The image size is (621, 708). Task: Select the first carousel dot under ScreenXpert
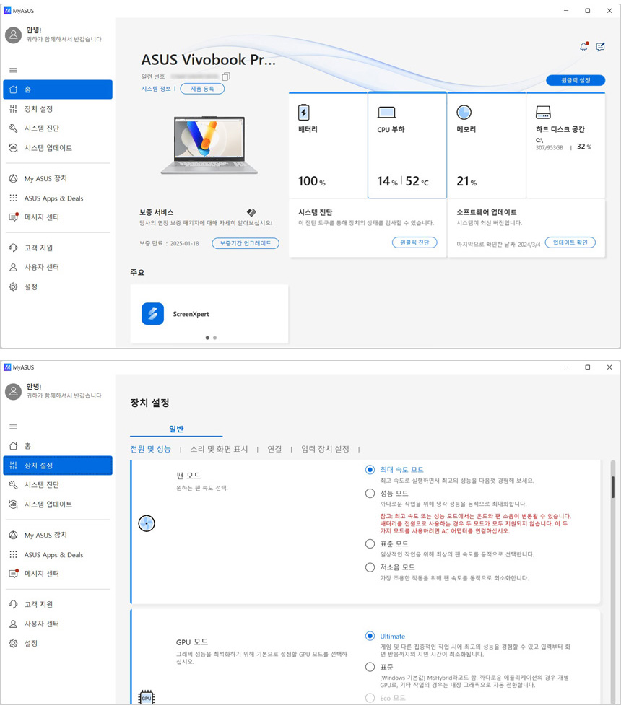click(207, 338)
